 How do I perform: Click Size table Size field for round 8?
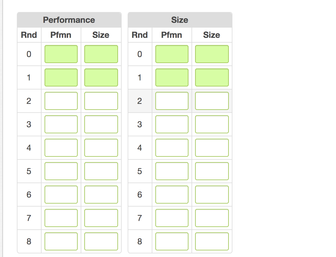(x=212, y=241)
